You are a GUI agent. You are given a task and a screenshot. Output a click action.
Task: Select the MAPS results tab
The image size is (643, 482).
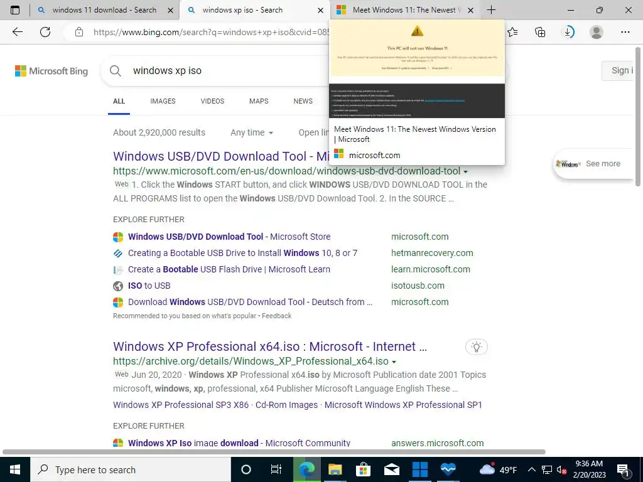click(x=259, y=101)
